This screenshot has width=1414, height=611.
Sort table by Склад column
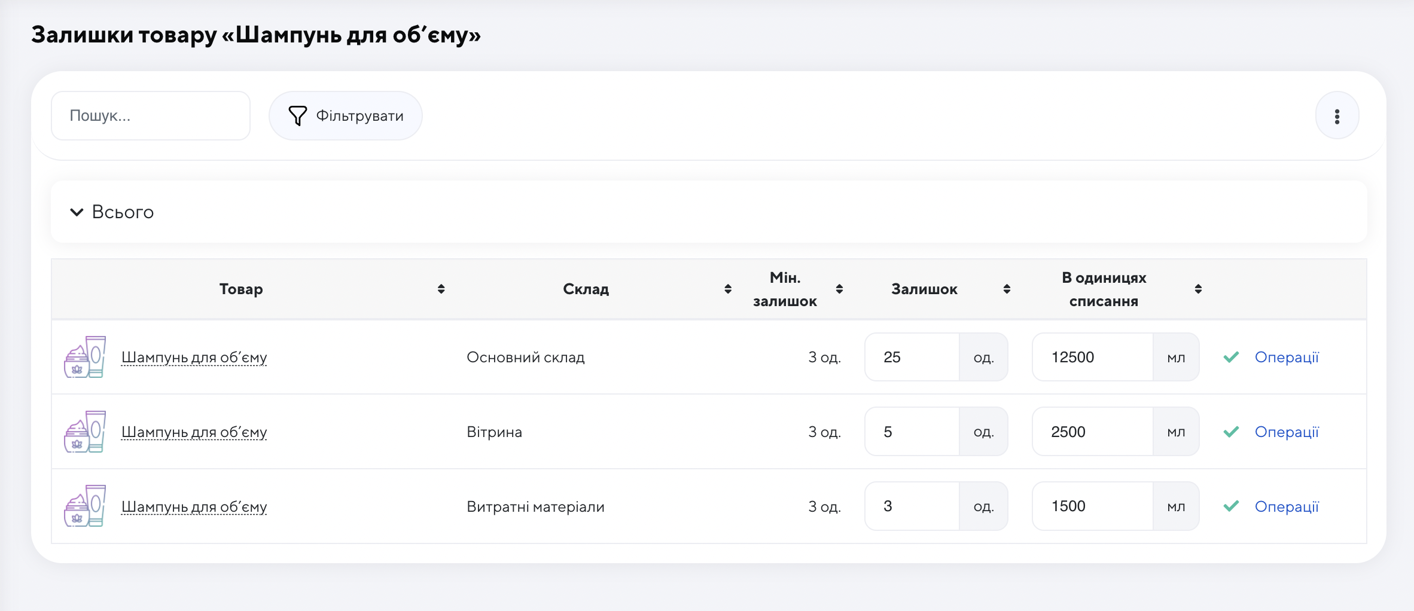coord(727,289)
